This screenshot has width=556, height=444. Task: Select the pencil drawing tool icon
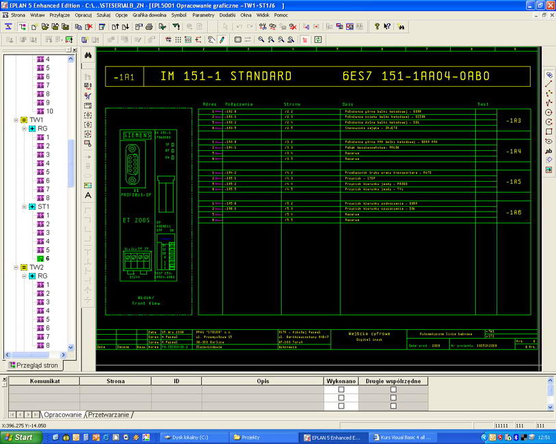(x=222, y=40)
